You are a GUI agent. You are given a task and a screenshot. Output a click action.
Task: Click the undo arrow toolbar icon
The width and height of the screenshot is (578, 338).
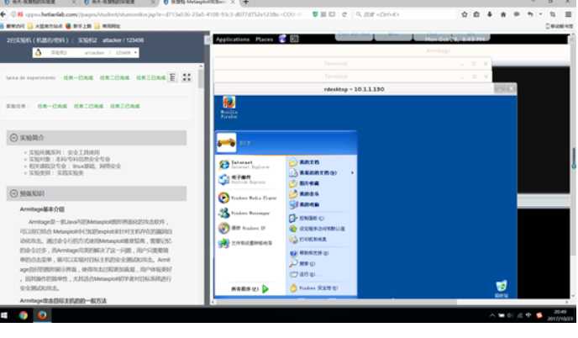click(530, 14)
